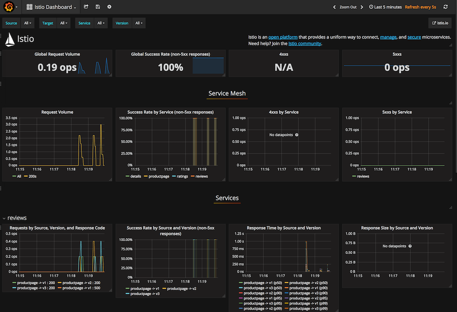Open the 5xxs by Service panel menu
Screen dimensions: 457x312
pos(397,112)
